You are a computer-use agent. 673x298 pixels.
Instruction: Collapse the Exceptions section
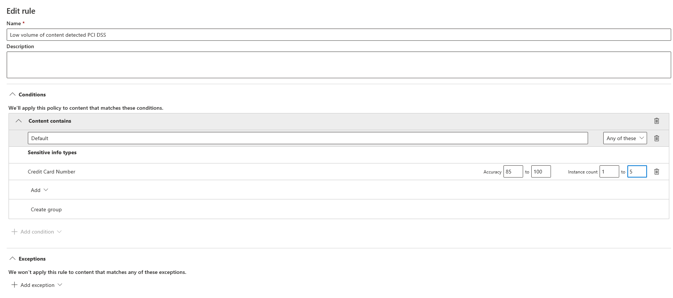pos(13,259)
